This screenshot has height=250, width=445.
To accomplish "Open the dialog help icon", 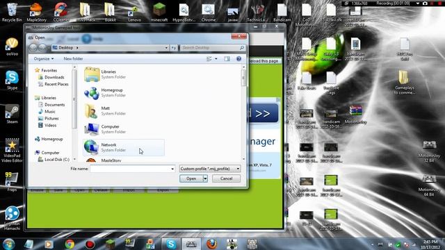I will pos(238,58).
